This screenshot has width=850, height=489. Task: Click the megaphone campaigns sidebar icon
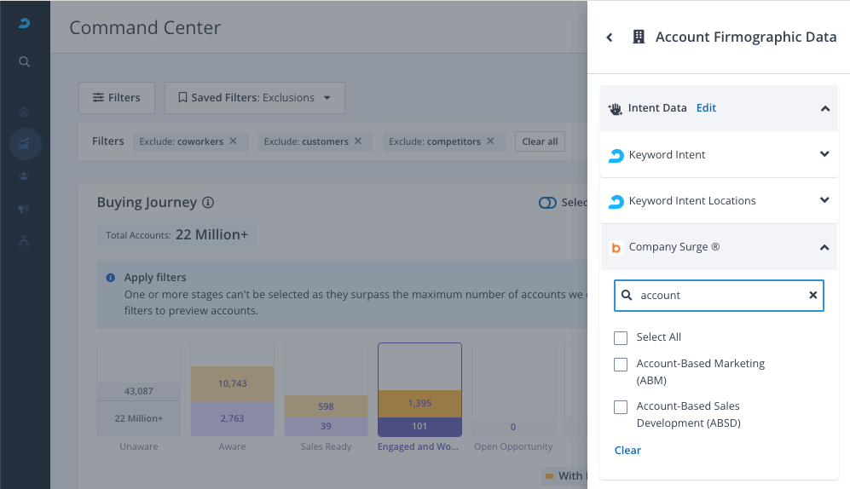pos(25,209)
